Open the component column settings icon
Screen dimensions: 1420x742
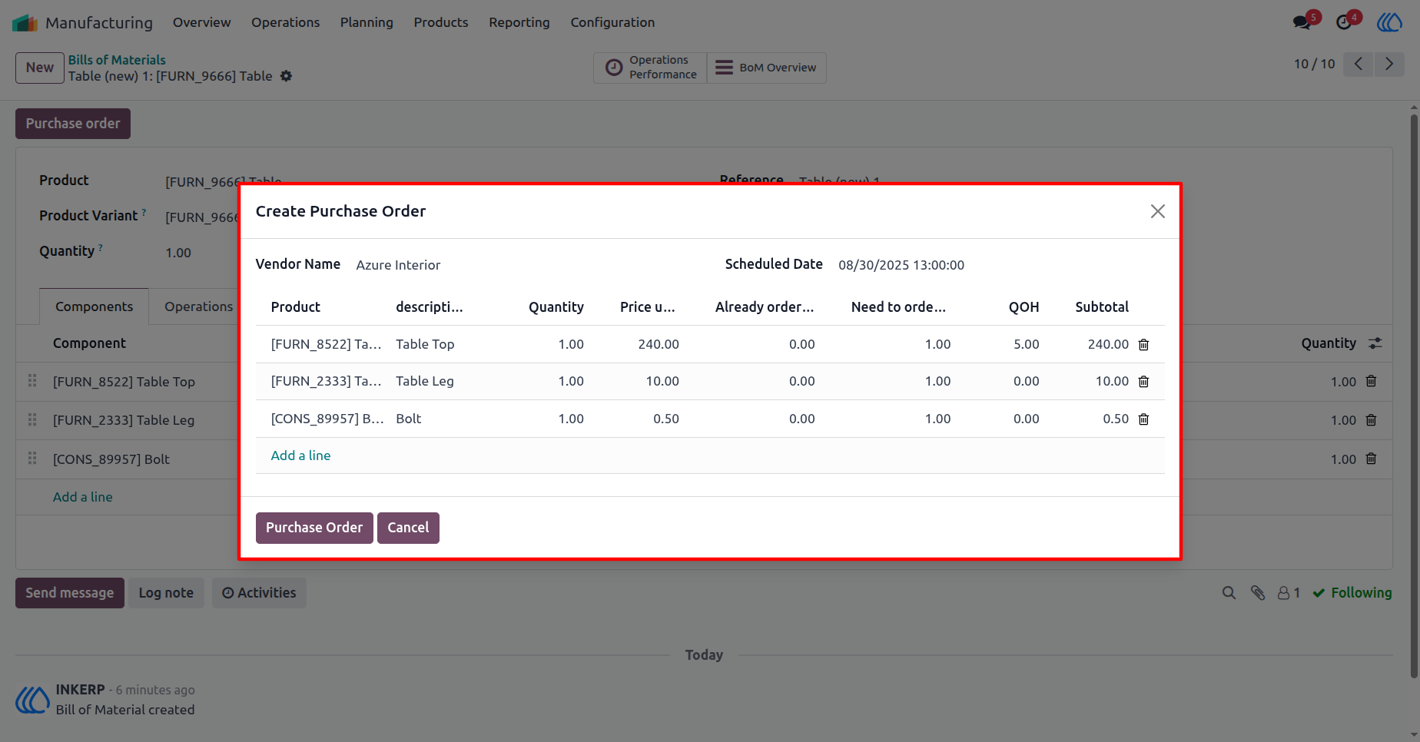tap(1375, 343)
